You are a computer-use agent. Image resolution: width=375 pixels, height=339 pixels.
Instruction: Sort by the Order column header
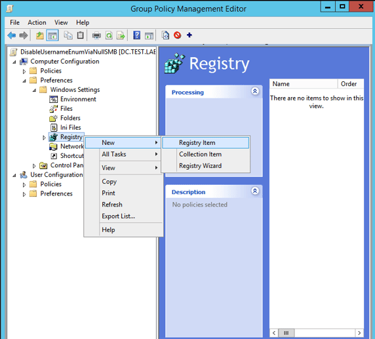point(351,84)
